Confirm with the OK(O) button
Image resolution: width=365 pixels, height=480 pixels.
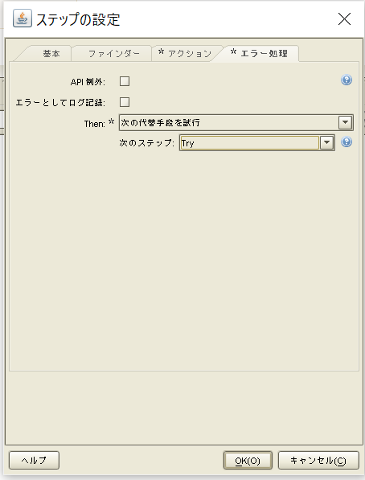[x=248, y=461]
